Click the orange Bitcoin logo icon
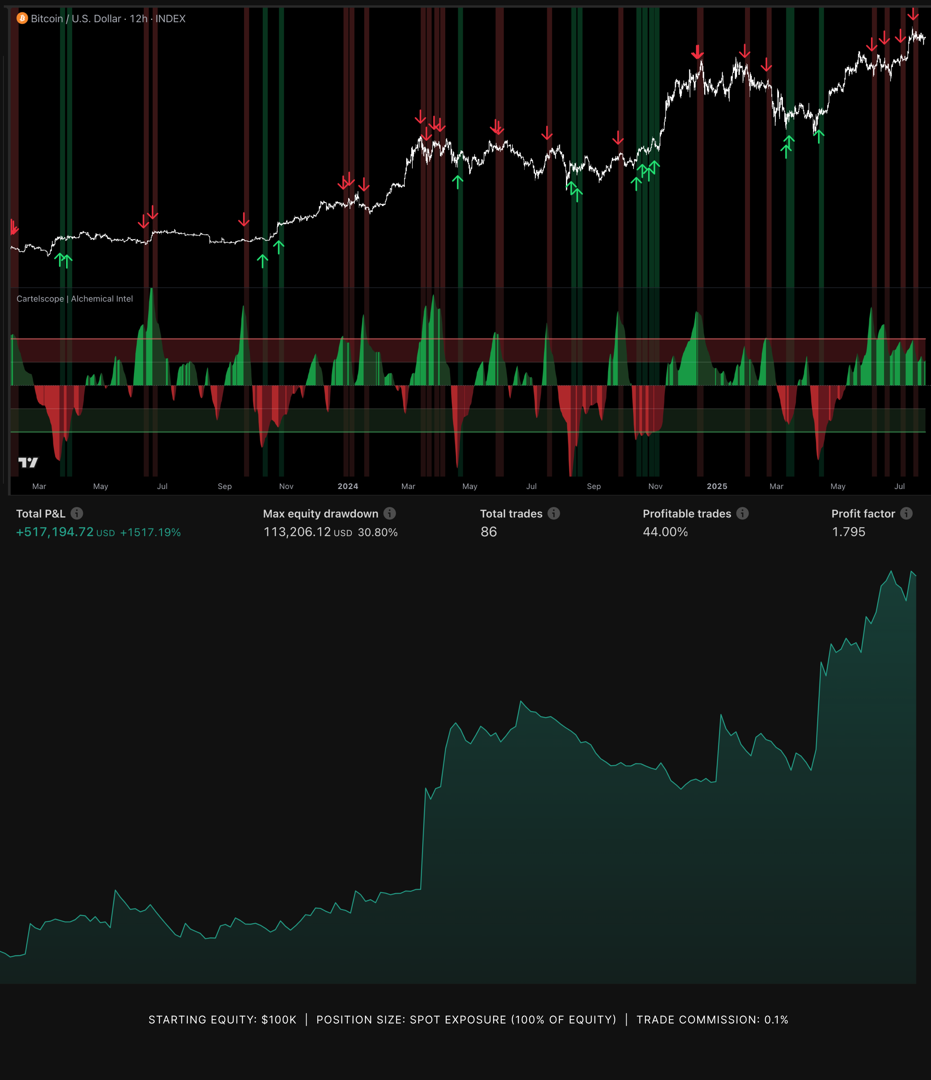Viewport: 931px width, 1080px height. [22, 18]
